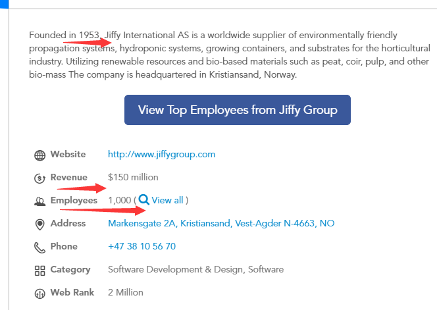Viewport: 437px width, 310px height.
Task: Click the Revenue label
Action: tap(69, 177)
